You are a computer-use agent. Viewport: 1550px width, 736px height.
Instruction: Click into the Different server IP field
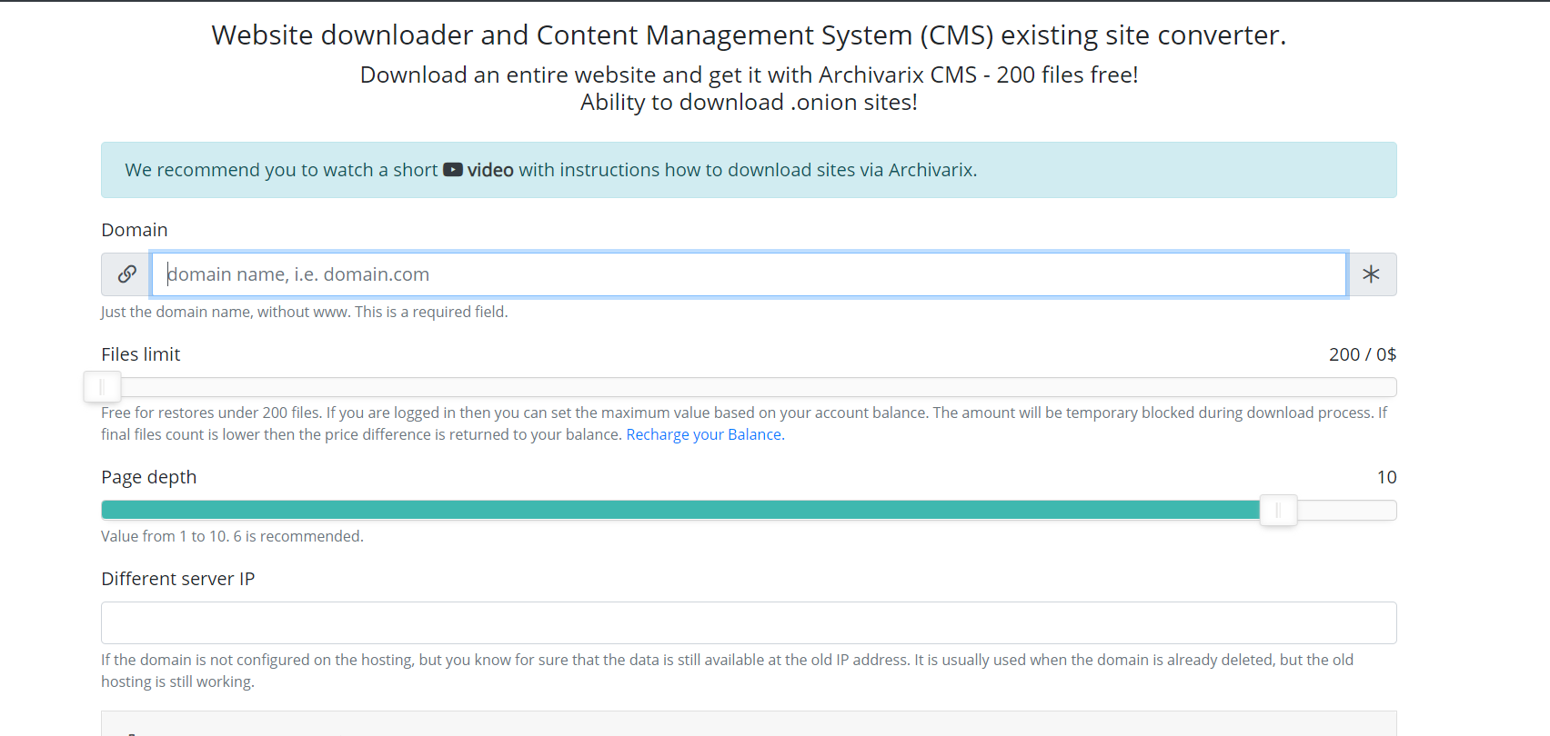tap(749, 623)
